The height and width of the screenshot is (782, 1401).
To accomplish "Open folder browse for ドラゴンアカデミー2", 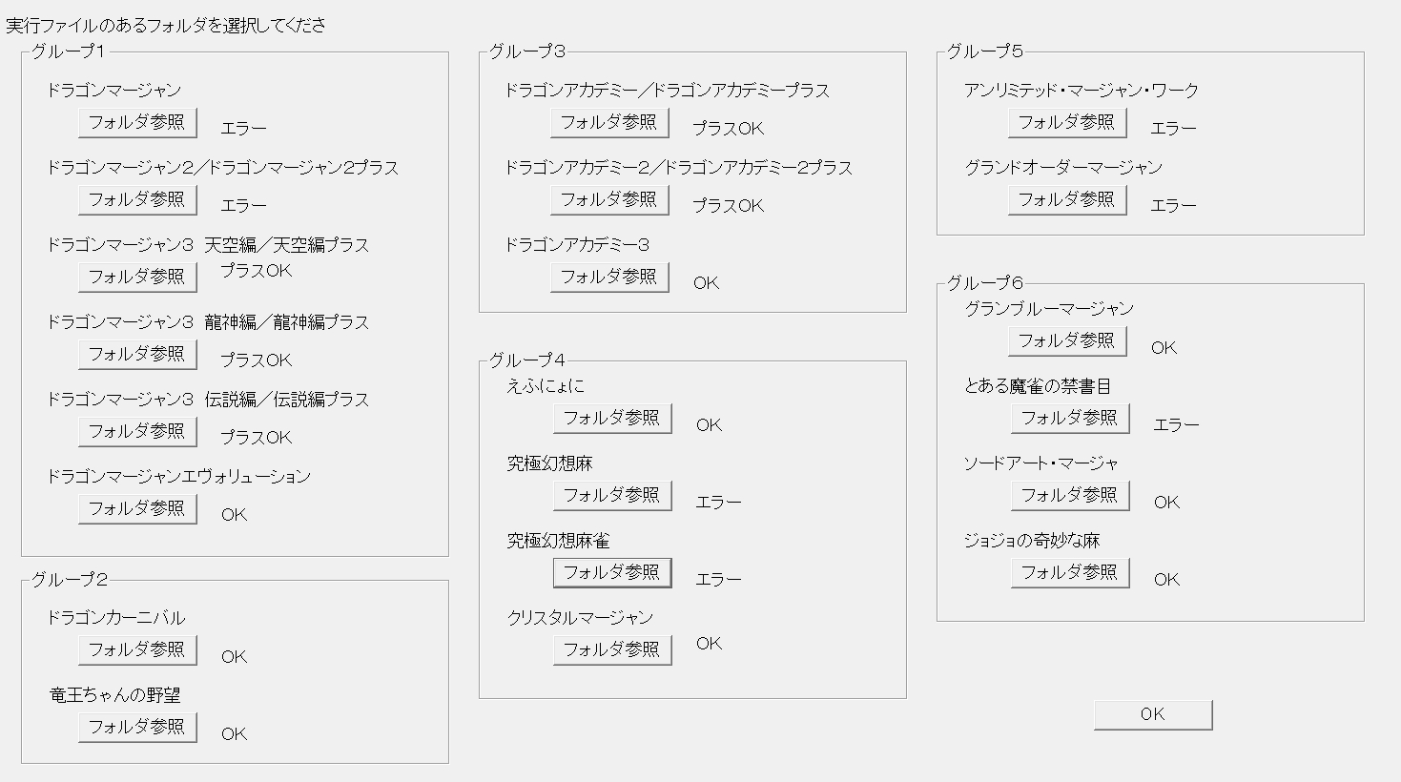I will (x=609, y=199).
